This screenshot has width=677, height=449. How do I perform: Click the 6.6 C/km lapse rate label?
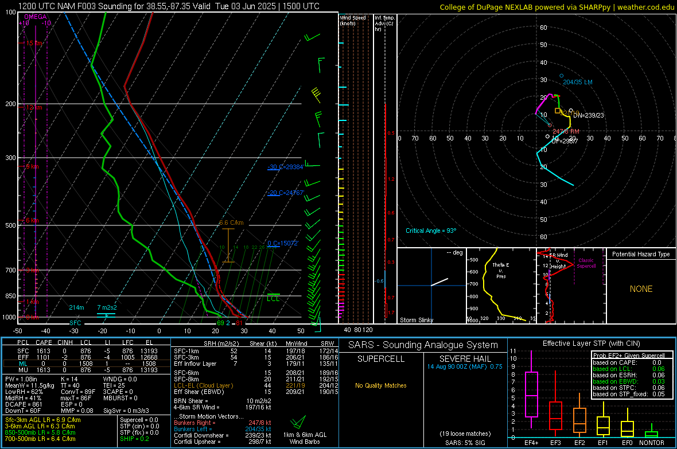231,222
